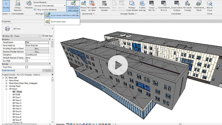Click the Edit Type button
Image resolution: width=222 pixels, height=125 pixels.
[x=47, y=36]
